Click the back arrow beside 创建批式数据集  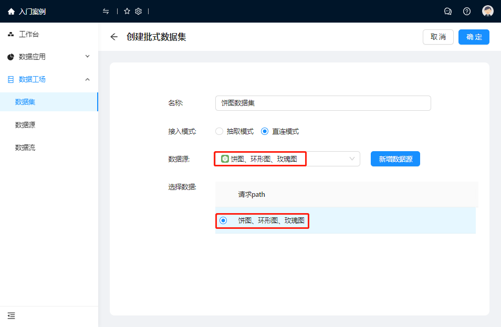point(114,37)
